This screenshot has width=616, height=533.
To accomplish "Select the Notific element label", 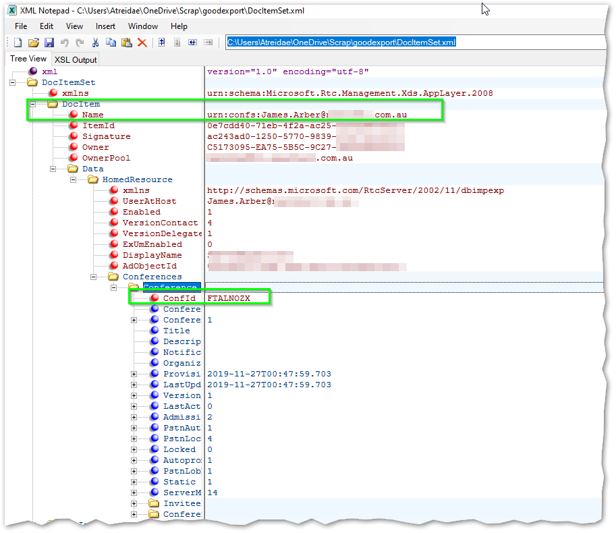I will coord(182,352).
